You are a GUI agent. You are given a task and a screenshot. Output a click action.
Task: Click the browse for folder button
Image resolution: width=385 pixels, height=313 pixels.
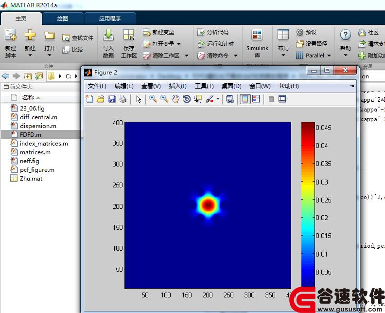click(39, 76)
